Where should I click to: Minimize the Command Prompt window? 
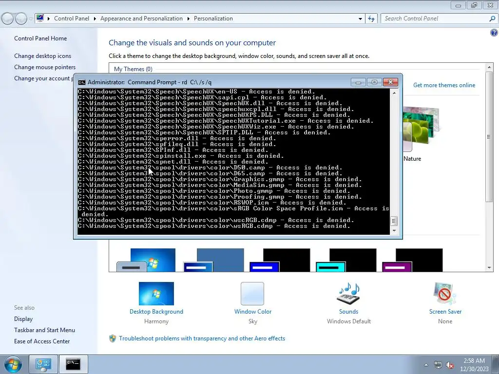[x=358, y=82]
